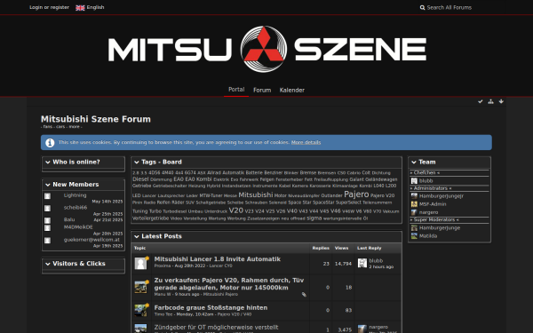The image size is (533, 333).
Task: Click the search magnifier icon
Action: pos(422,7)
